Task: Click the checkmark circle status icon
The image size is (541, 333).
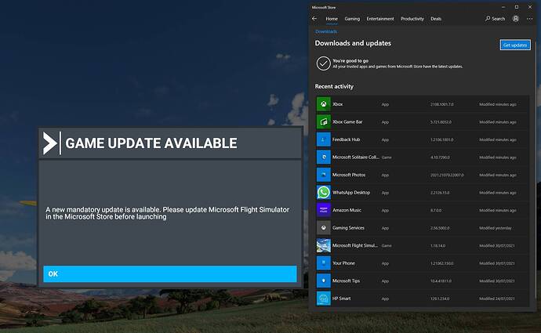Action: click(323, 63)
